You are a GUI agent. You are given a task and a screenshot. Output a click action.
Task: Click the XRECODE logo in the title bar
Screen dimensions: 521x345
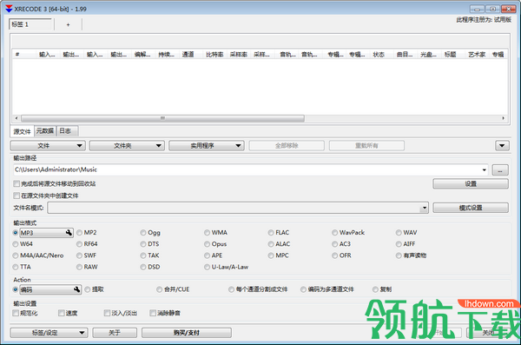[9, 9]
